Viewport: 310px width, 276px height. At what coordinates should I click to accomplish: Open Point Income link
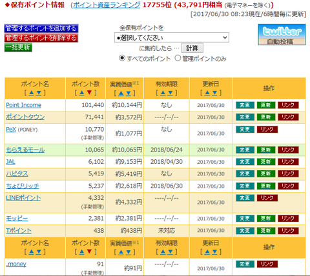(24, 105)
